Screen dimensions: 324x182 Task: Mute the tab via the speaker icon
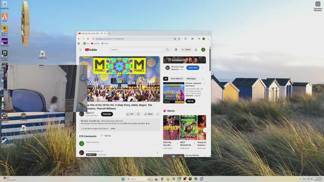(x=102, y=33)
